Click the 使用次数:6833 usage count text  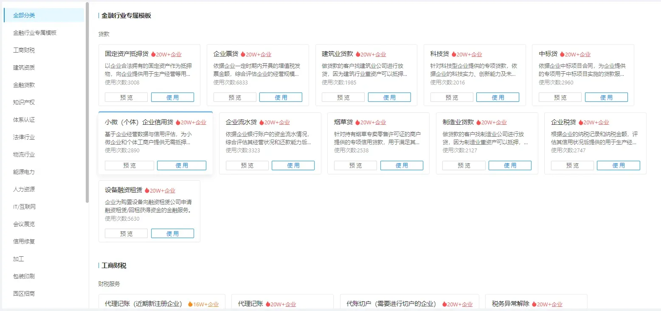[x=231, y=82]
